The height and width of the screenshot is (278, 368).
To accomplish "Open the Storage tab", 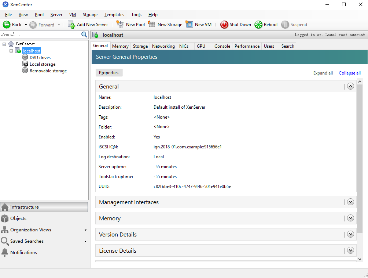I will click(x=140, y=46).
